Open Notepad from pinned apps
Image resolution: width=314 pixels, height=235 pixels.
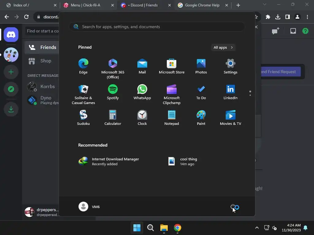(x=172, y=118)
